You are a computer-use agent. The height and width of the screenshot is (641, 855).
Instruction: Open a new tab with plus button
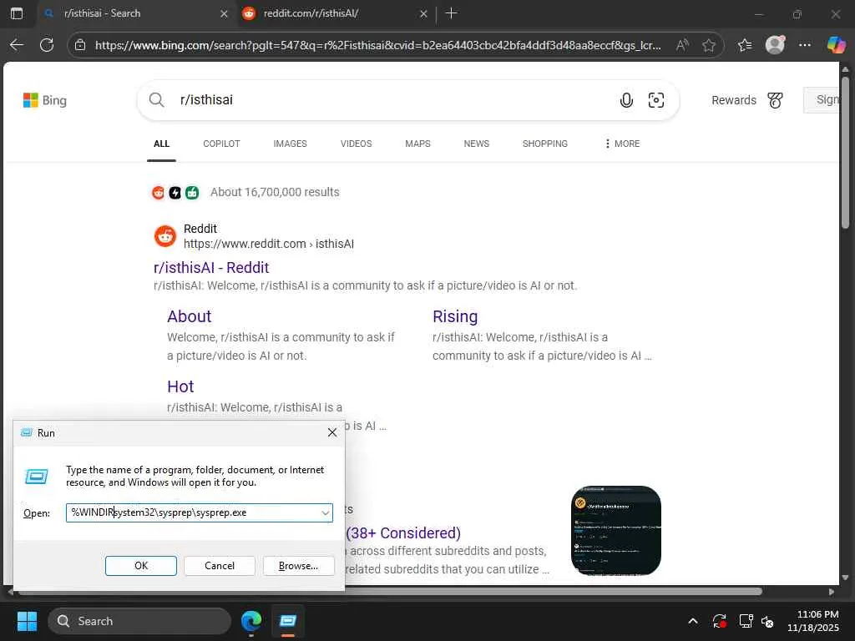pos(452,13)
